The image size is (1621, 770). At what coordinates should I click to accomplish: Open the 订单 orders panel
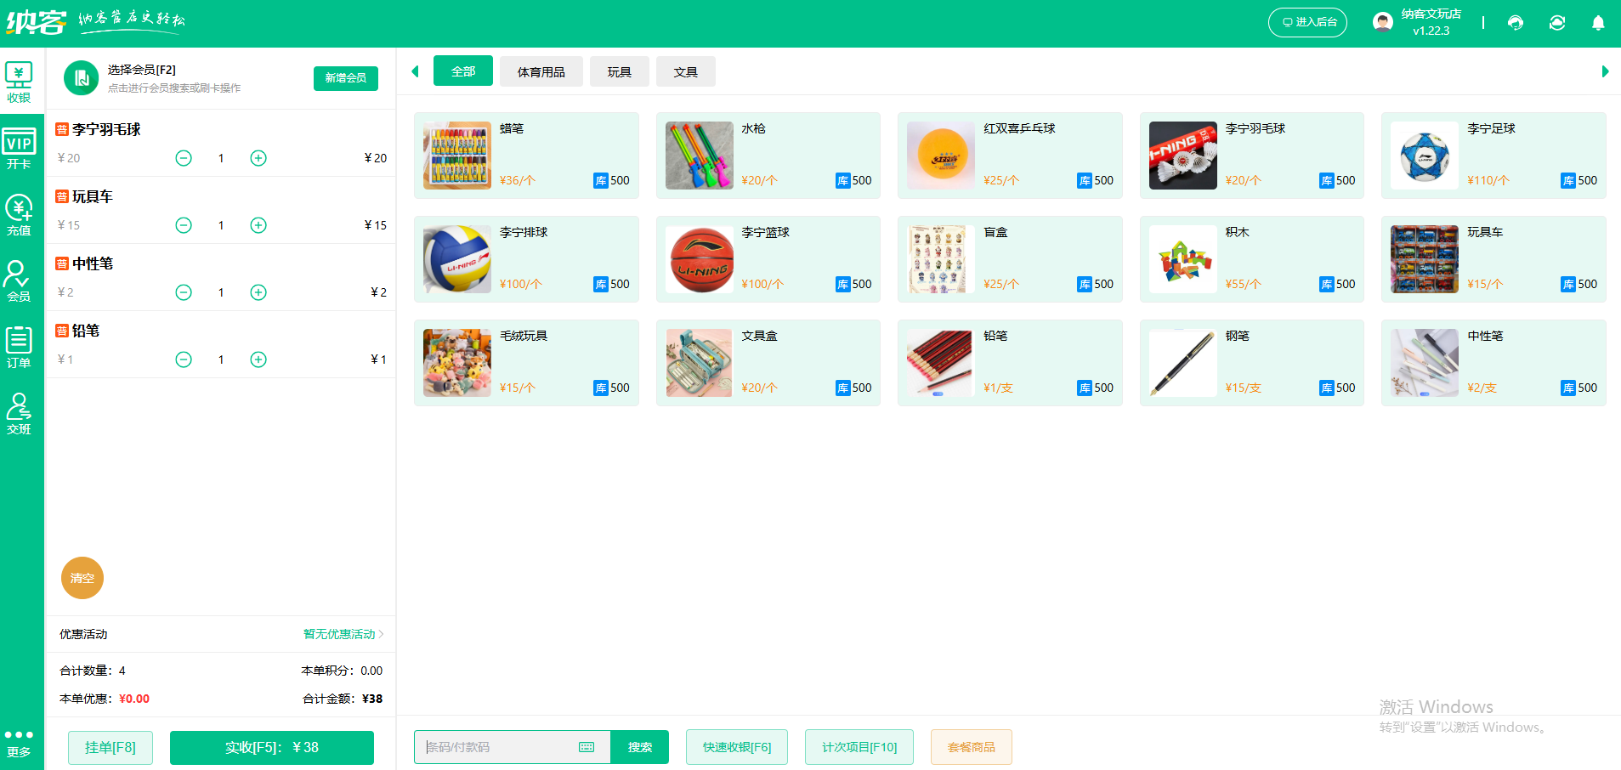[20, 347]
